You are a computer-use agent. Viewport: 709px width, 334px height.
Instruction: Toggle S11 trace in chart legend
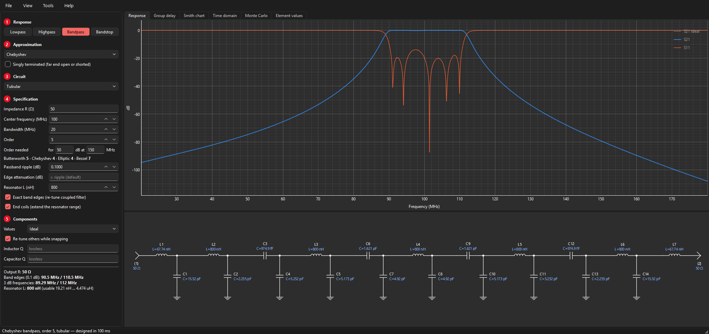pos(682,48)
